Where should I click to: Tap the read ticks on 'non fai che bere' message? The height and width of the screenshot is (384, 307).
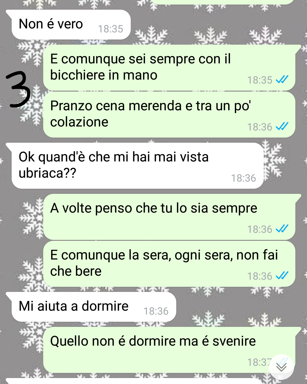coord(282,275)
